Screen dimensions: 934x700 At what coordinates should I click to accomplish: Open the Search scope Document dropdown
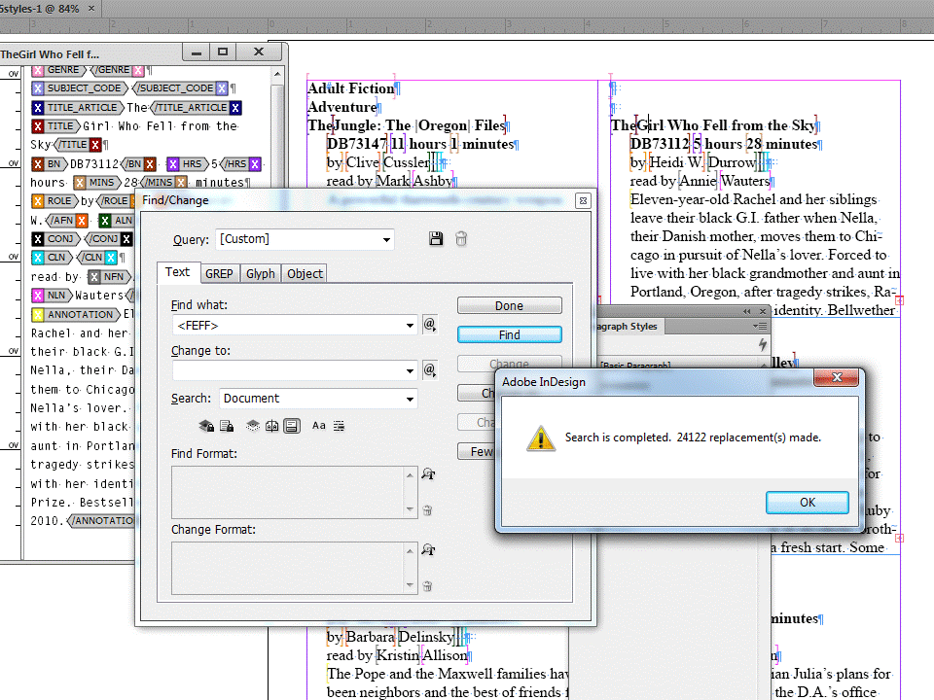click(318, 399)
